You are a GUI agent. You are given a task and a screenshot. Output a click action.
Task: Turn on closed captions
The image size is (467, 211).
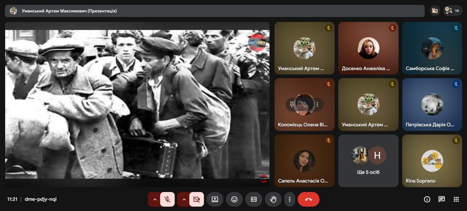254,199
